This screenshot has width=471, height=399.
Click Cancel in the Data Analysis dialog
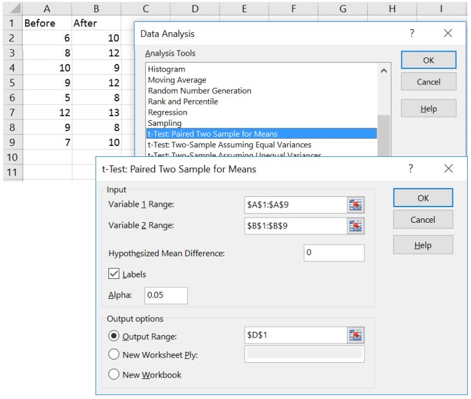click(428, 82)
